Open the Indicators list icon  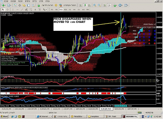click(114, 5)
